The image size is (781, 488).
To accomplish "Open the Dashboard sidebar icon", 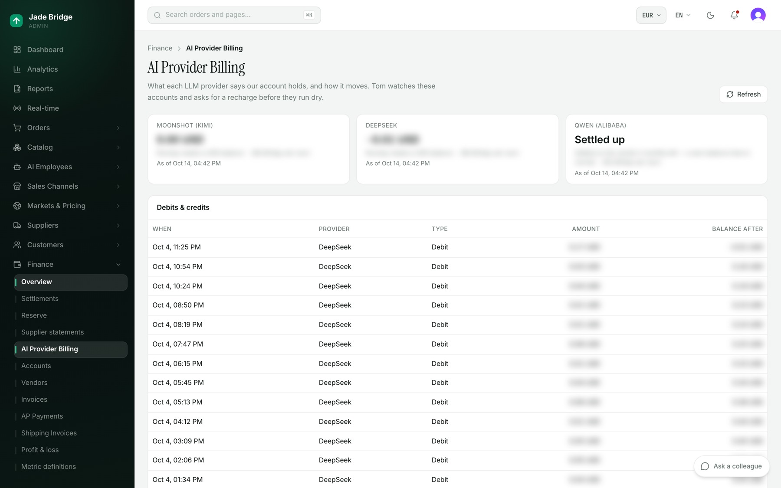I will point(17,49).
